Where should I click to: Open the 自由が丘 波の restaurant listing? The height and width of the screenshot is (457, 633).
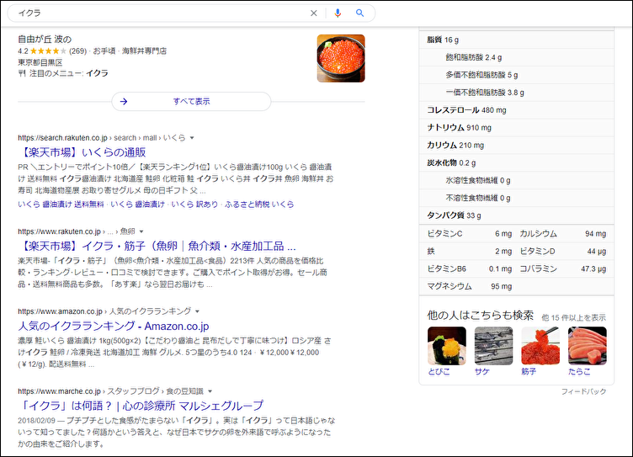point(45,40)
